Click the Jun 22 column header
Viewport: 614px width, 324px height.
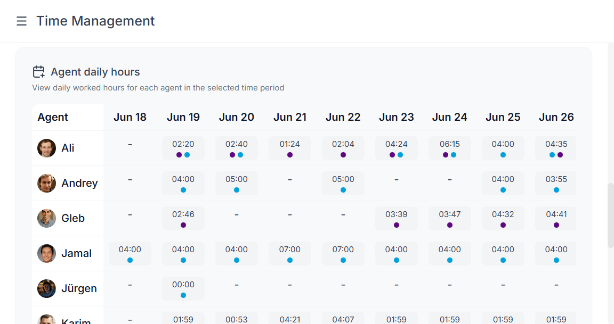pyautogui.click(x=343, y=117)
